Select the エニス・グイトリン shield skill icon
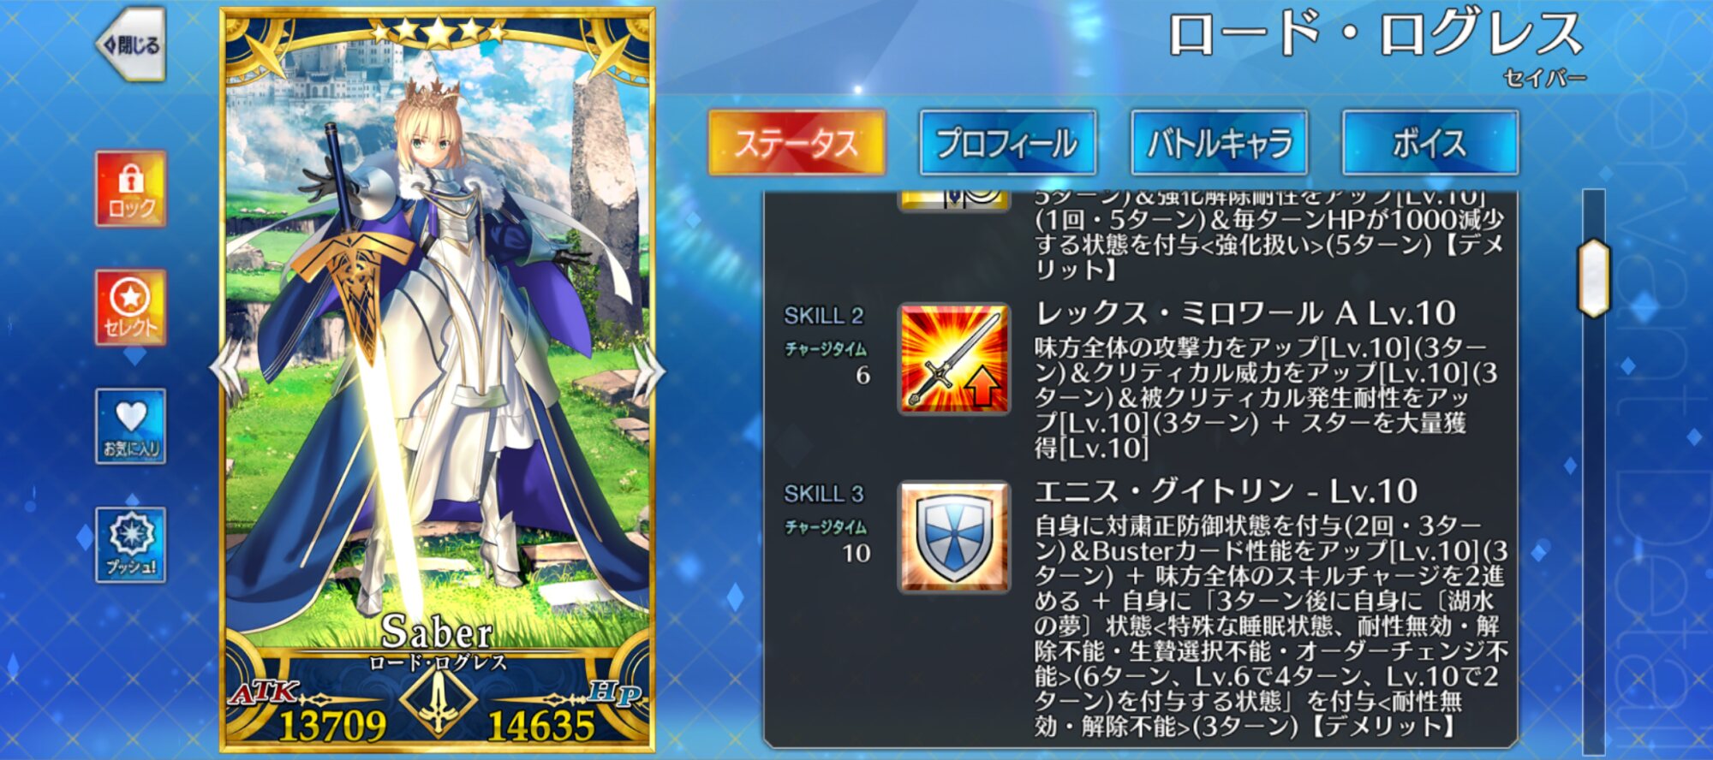Image resolution: width=1713 pixels, height=760 pixels. [x=953, y=537]
